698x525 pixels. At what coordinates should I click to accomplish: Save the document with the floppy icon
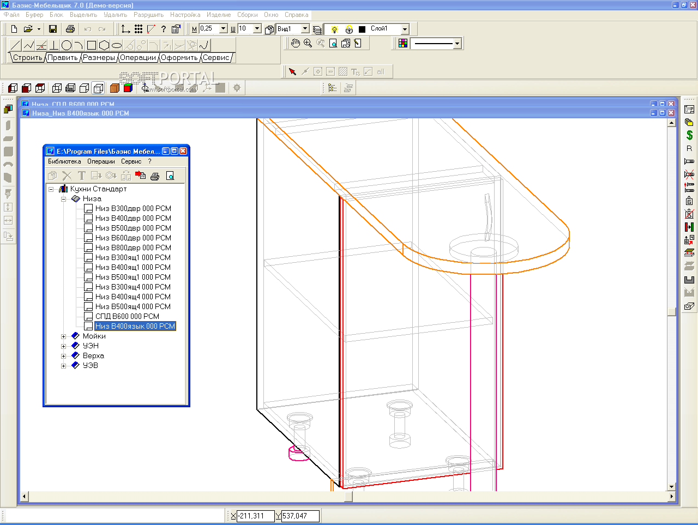pyautogui.click(x=53, y=29)
